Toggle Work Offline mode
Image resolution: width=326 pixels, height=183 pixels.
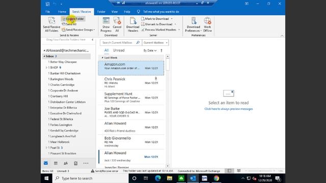coord(207,24)
